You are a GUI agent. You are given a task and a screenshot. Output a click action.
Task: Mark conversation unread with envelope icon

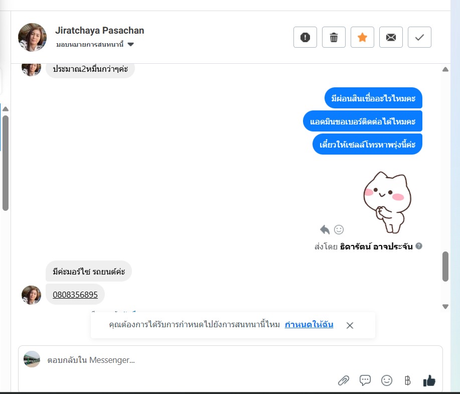coord(391,37)
